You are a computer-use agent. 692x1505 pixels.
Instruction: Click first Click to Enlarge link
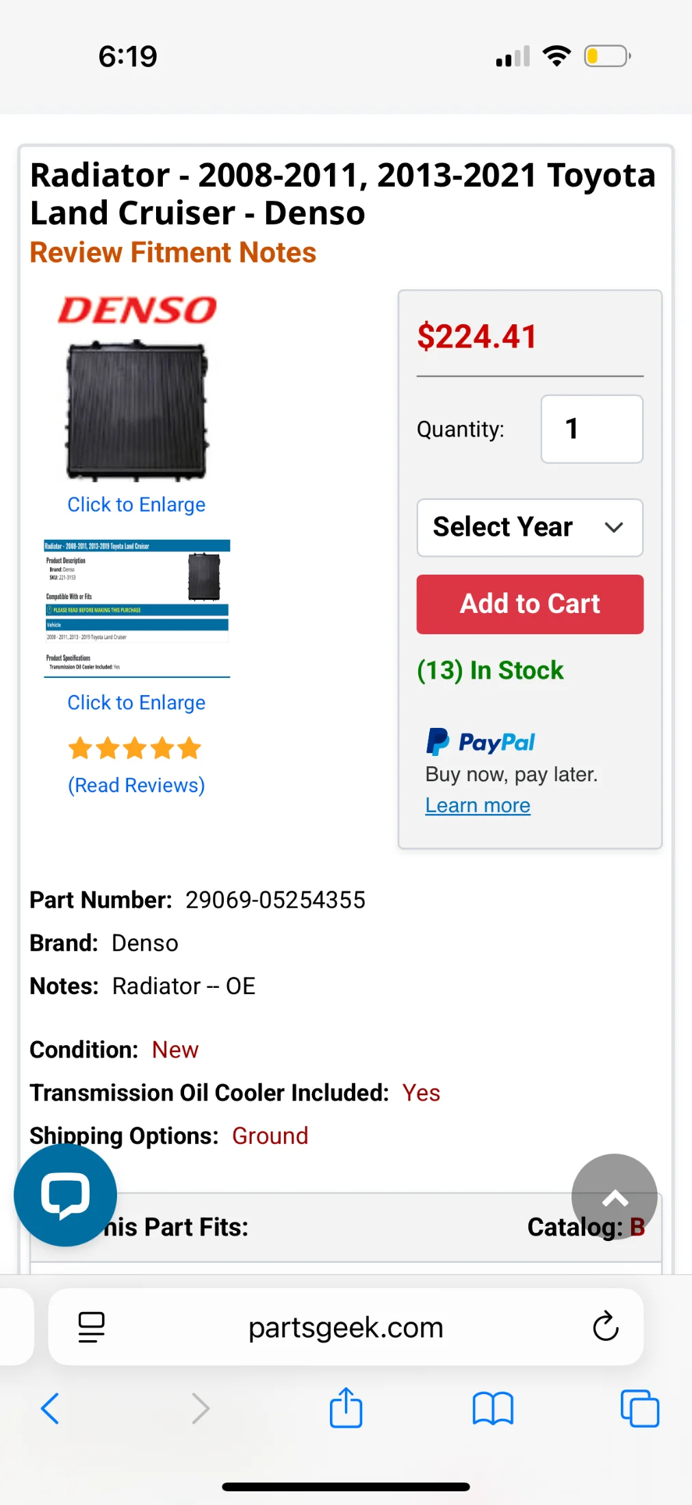(136, 505)
